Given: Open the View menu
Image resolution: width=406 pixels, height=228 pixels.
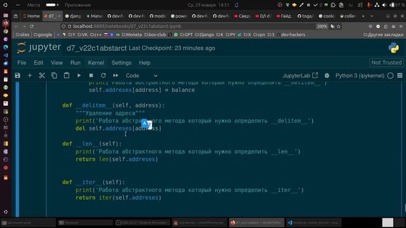Looking at the screenshot, I should (56, 63).
